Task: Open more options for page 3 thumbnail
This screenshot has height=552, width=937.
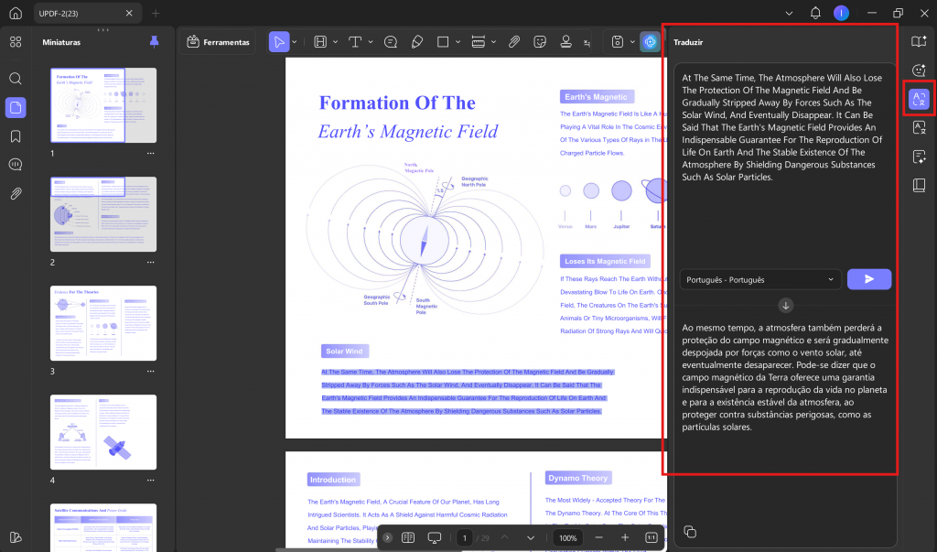Action: click(x=151, y=372)
